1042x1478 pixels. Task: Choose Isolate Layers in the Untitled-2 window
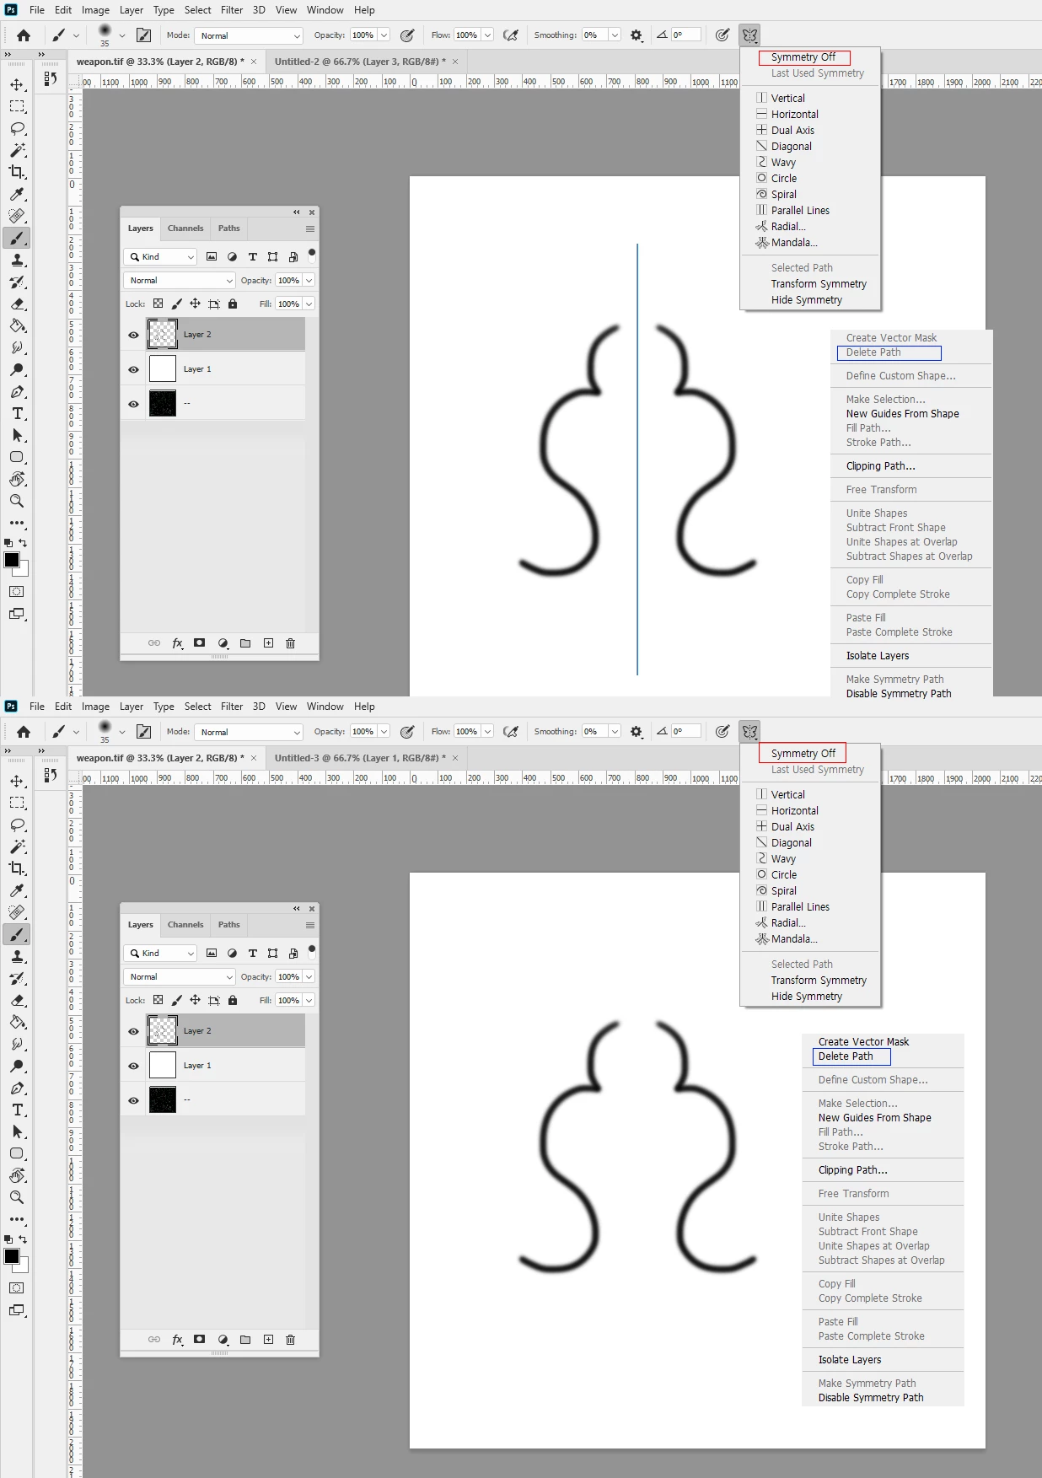(878, 656)
